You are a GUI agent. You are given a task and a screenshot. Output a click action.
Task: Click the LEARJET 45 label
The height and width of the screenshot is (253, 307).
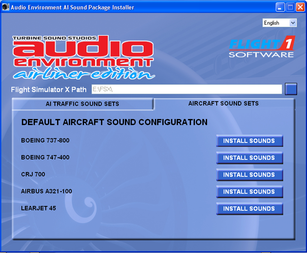coord(39,208)
